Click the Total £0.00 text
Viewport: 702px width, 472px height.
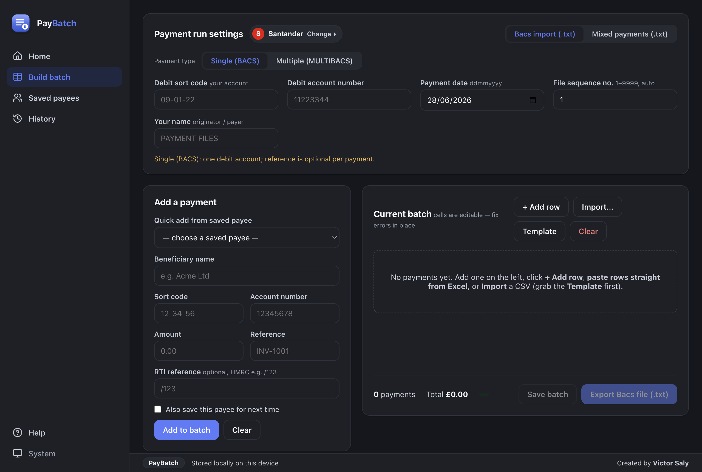click(x=447, y=394)
